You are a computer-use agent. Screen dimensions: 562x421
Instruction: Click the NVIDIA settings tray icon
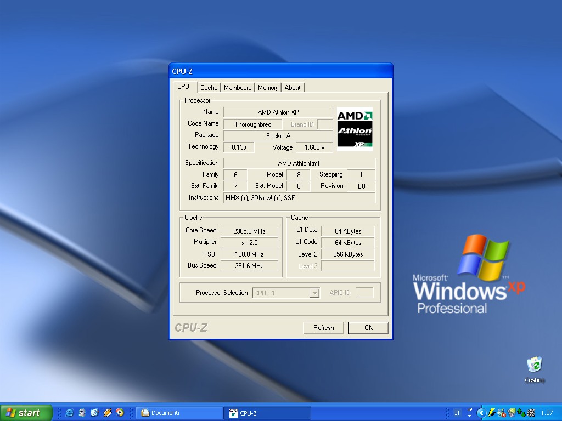[512, 413]
